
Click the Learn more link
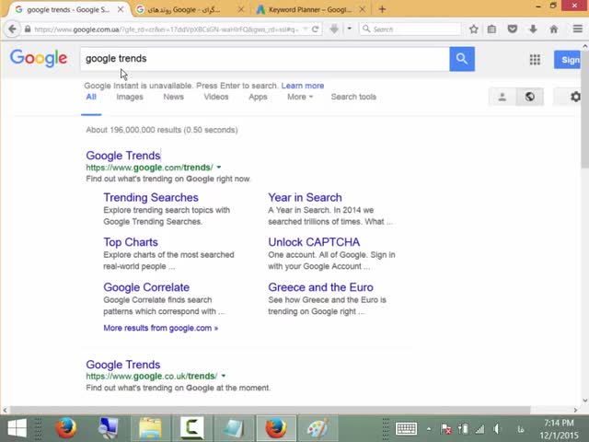coord(303,86)
